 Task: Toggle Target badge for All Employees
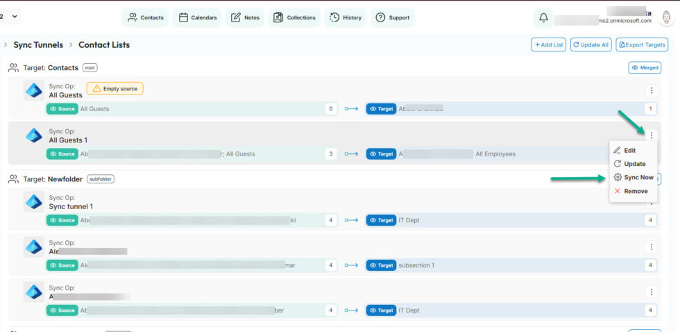[381, 154]
